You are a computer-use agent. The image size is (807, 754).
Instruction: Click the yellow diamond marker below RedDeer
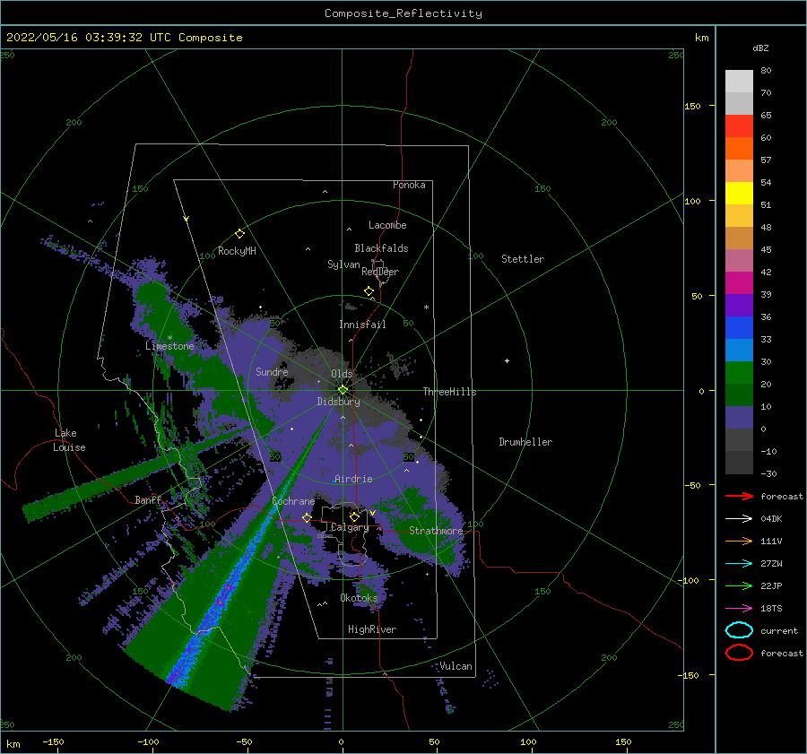(369, 291)
